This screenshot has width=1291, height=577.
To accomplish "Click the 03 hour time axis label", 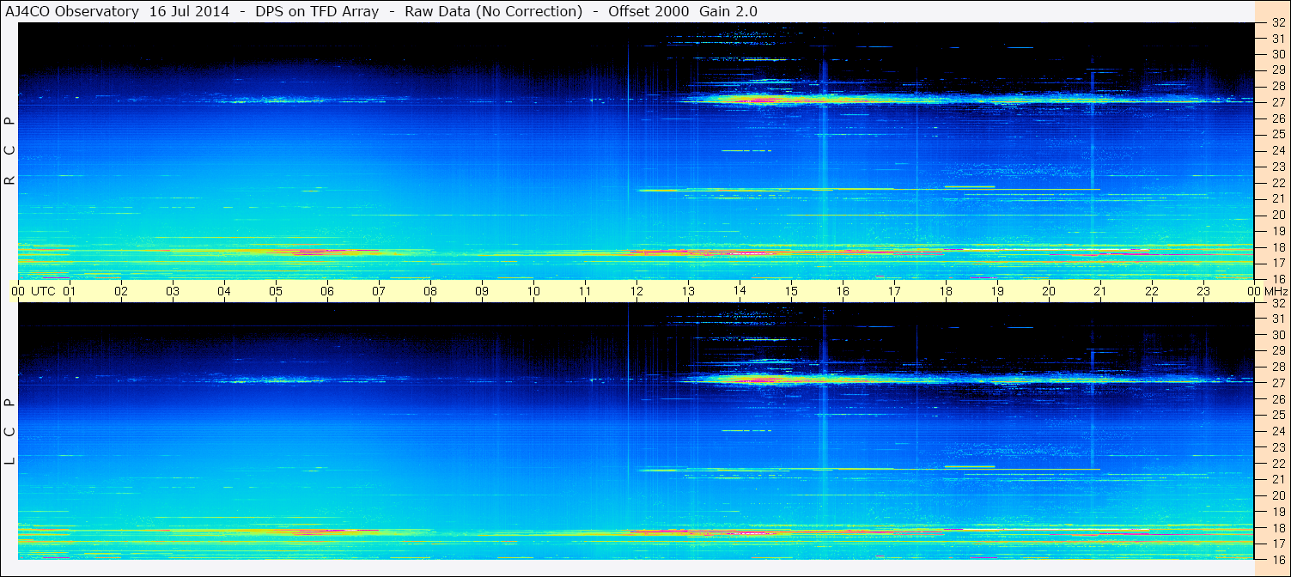I will pyautogui.click(x=173, y=291).
